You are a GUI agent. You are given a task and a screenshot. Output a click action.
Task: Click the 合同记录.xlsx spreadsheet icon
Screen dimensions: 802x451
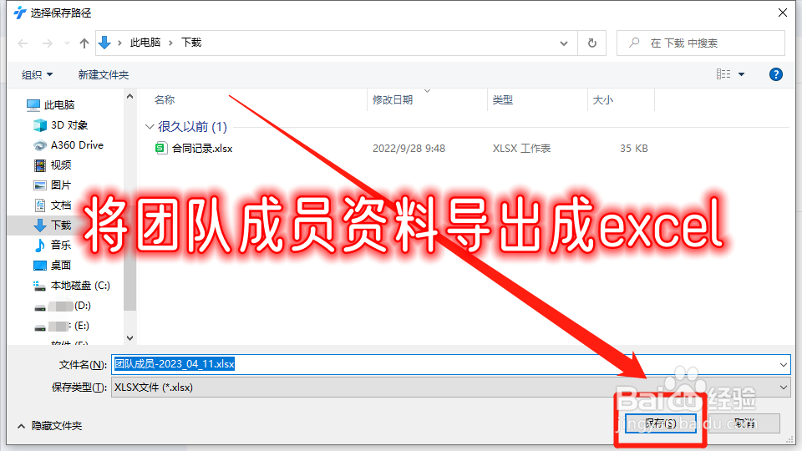[x=161, y=149]
